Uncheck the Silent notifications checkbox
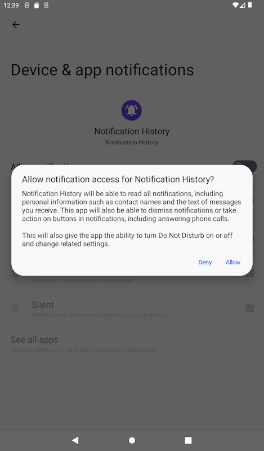 (x=249, y=308)
